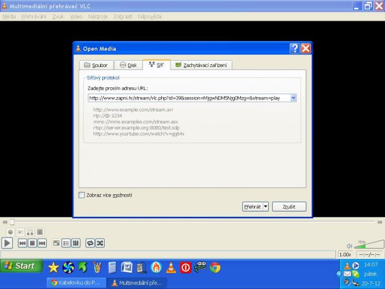Close the Open Media dialog
This screenshot has height=289, width=385.
point(306,49)
